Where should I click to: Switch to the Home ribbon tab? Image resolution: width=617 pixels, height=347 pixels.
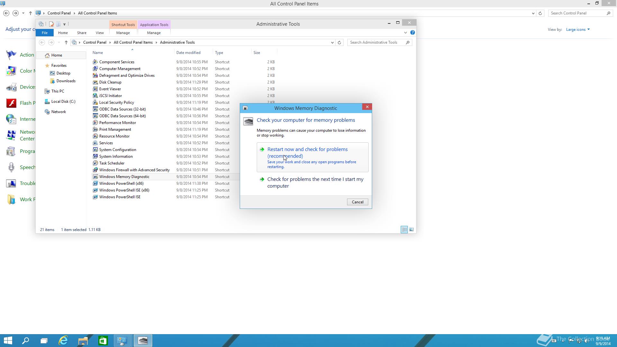tap(63, 33)
